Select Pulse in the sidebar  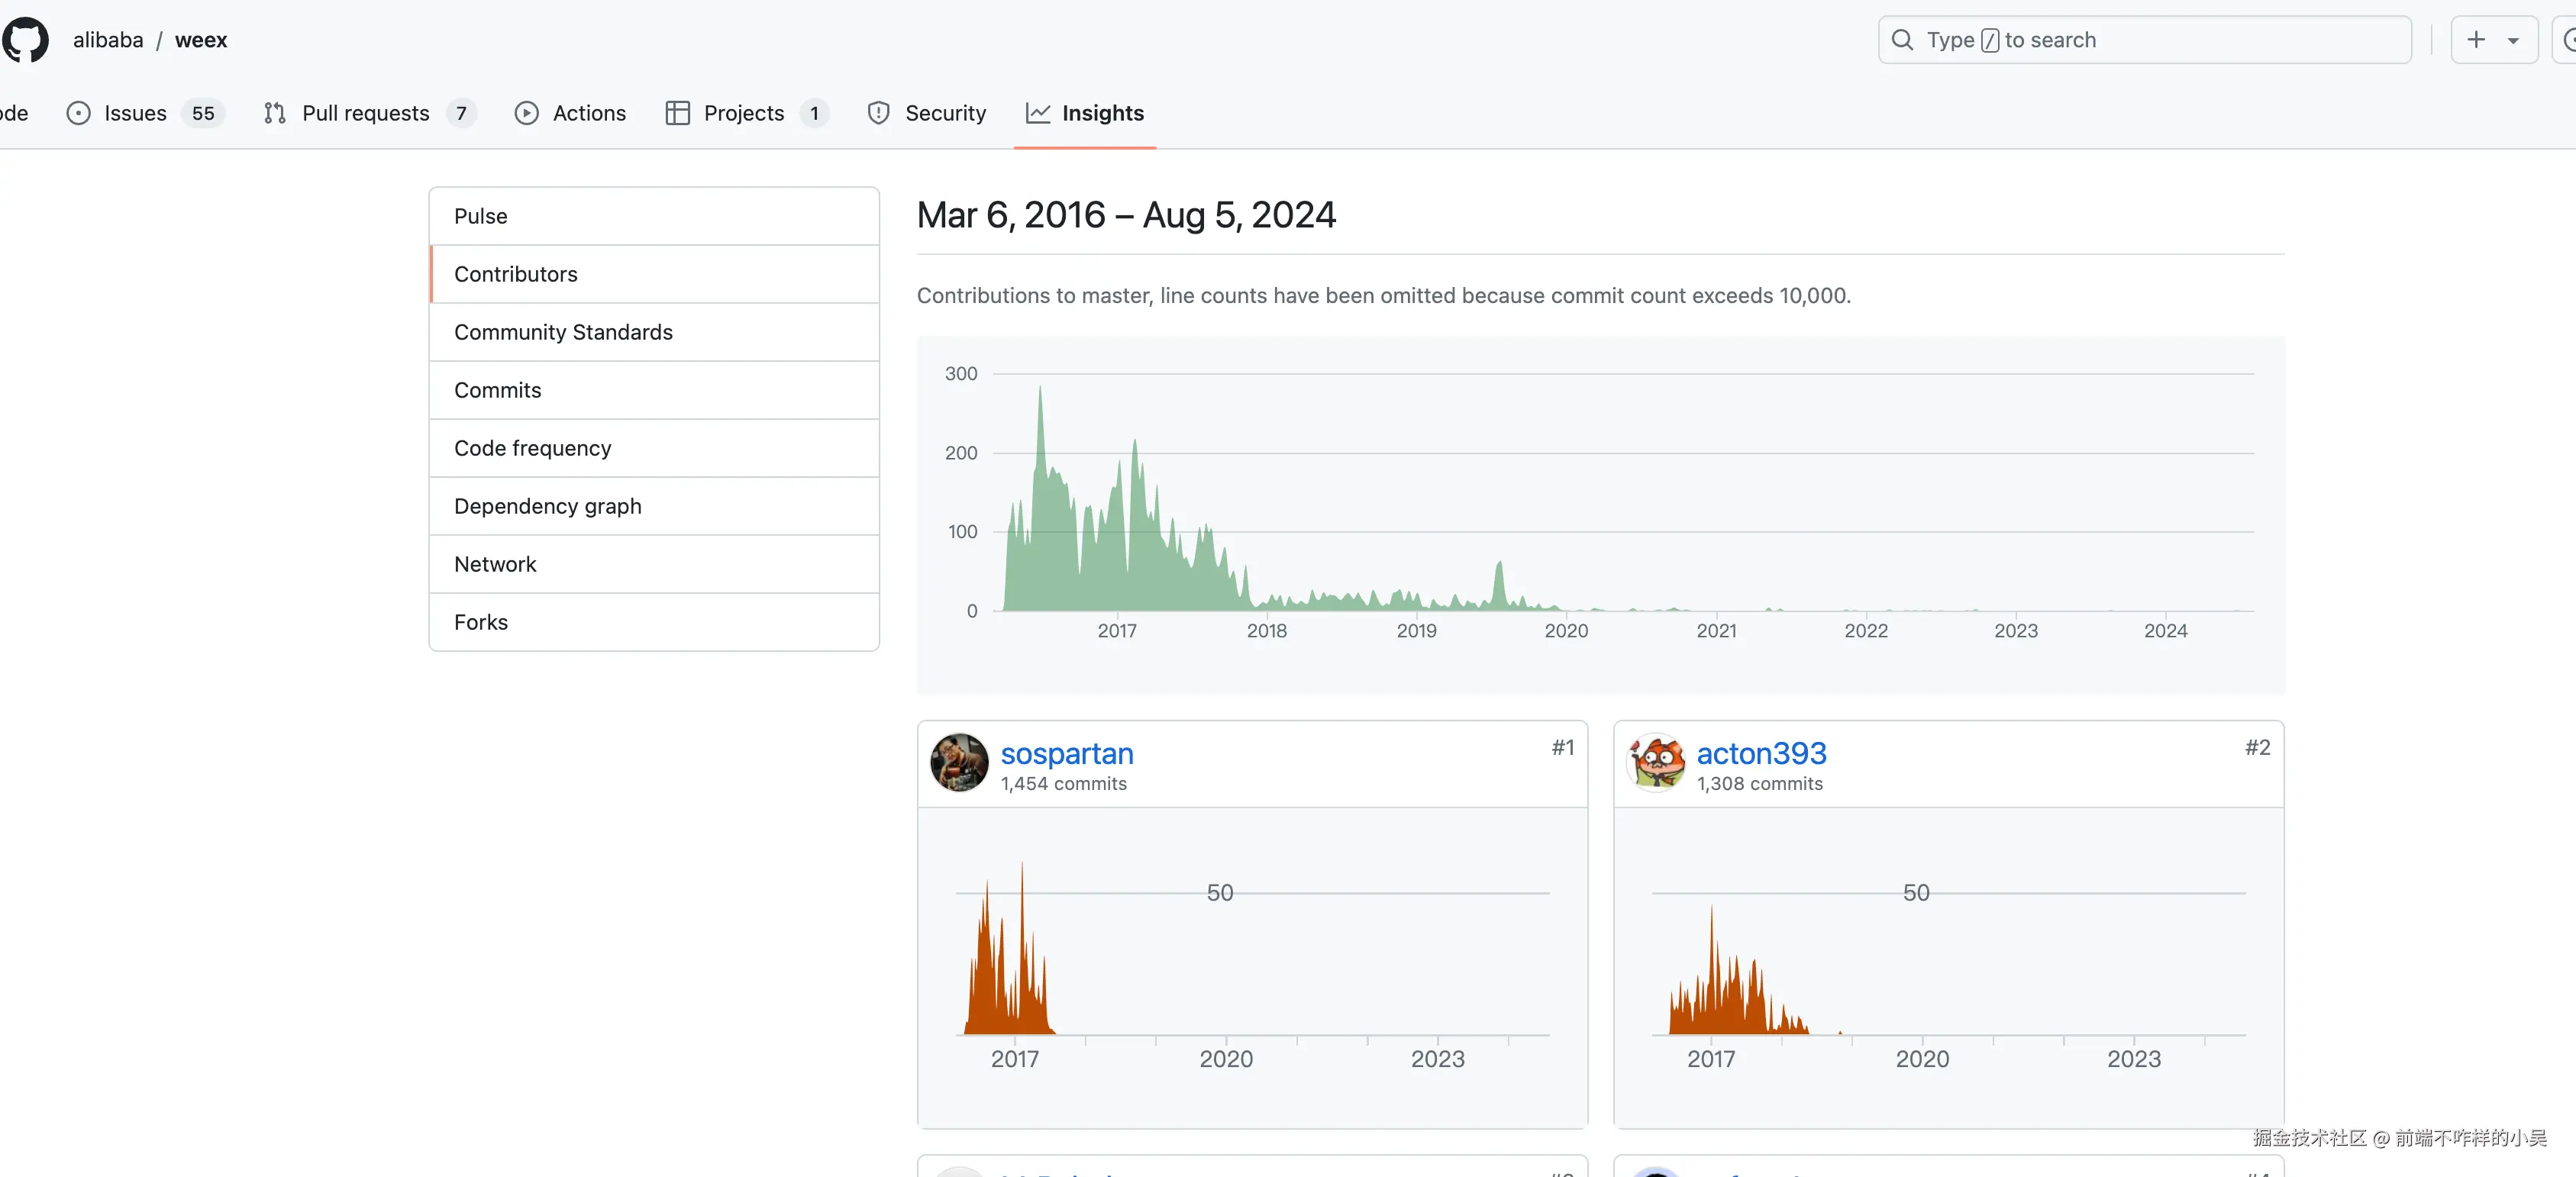(481, 216)
